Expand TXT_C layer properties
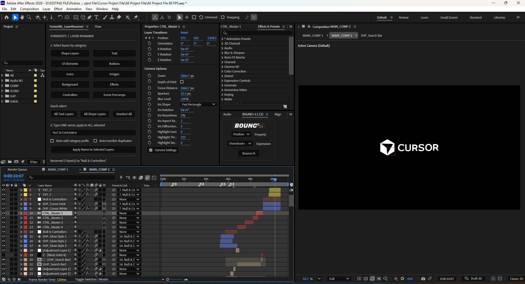 (x=21, y=195)
